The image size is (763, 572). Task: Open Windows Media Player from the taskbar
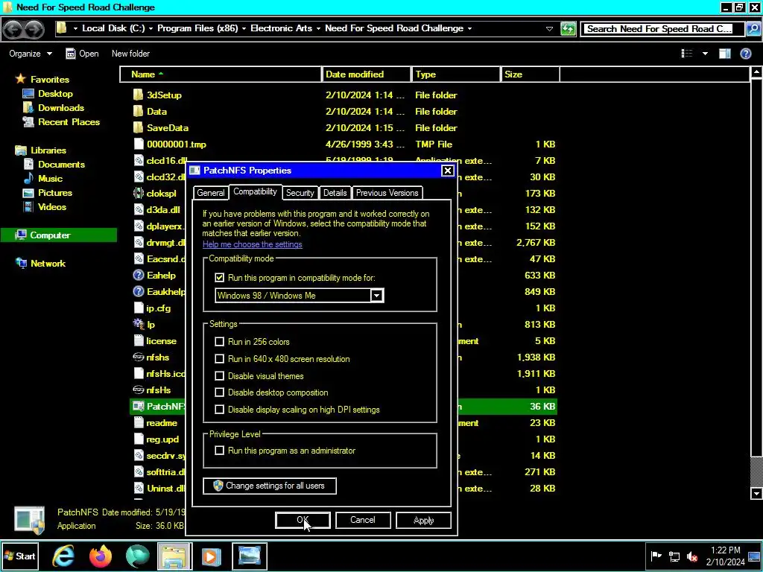coord(211,556)
